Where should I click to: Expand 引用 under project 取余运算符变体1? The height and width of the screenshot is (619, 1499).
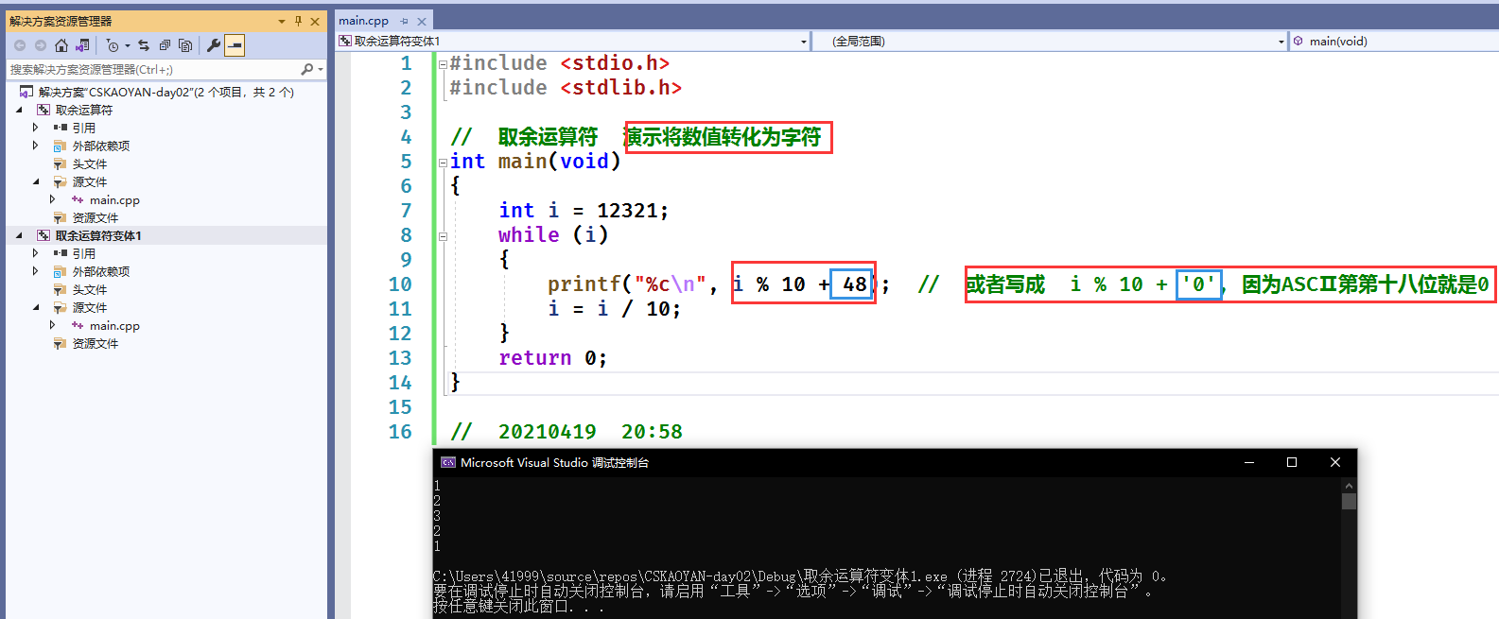click(x=36, y=253)
